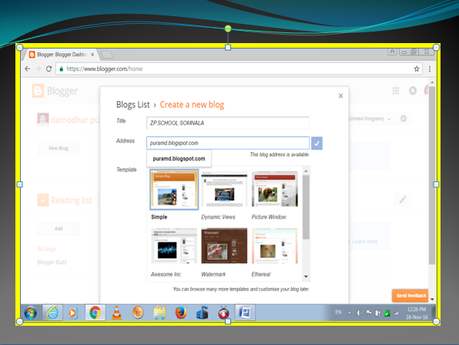Open Internet Explorer from the taskbar

coord(52,313)
